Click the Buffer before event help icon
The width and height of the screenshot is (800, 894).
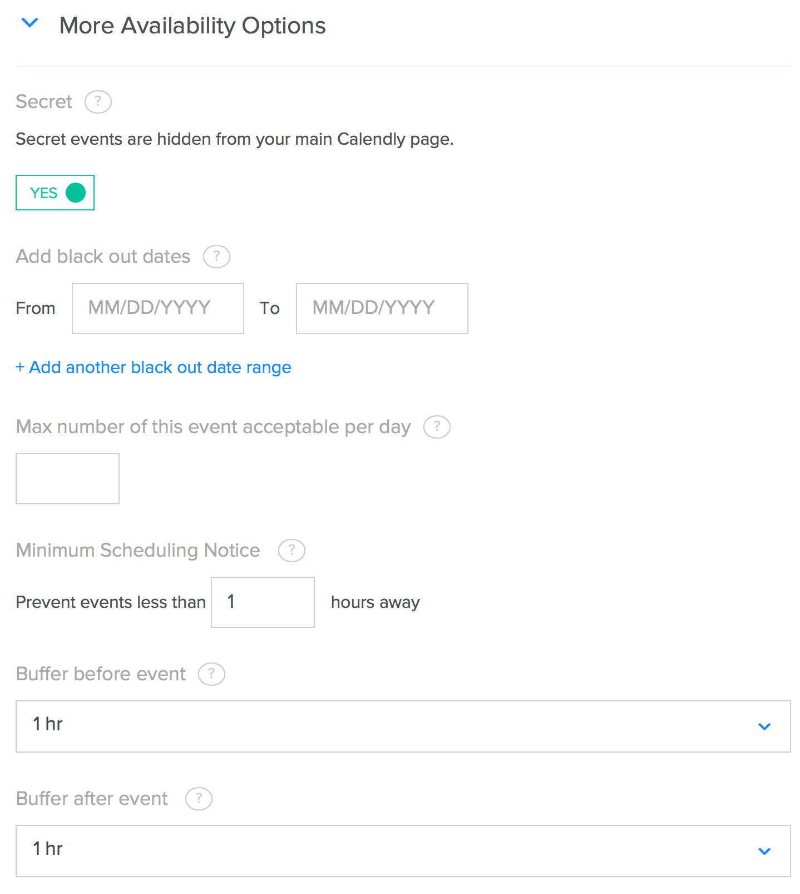click(211, 674)
